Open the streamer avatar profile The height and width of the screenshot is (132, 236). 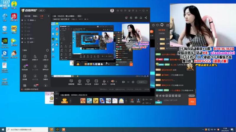click(x=112, y=11)
